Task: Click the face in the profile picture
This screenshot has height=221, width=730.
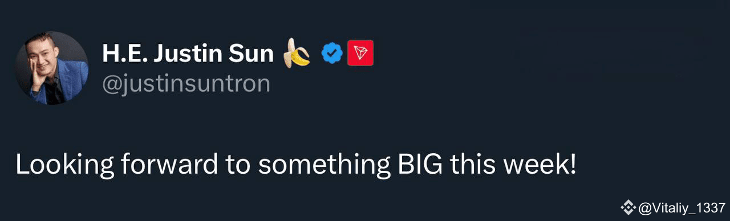Action: (44, 55)
